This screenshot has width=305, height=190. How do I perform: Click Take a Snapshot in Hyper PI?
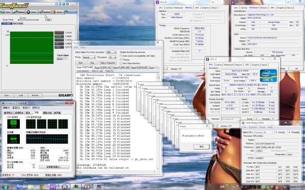coord(107,63)
